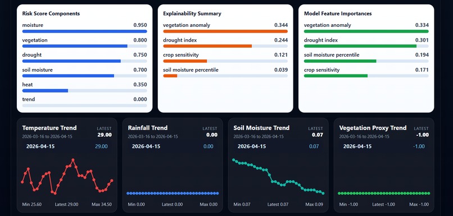Viewport: 453px width, 216px height.
Task: Click the vegetation risk score bar
Action: click(x=84, y=46)
